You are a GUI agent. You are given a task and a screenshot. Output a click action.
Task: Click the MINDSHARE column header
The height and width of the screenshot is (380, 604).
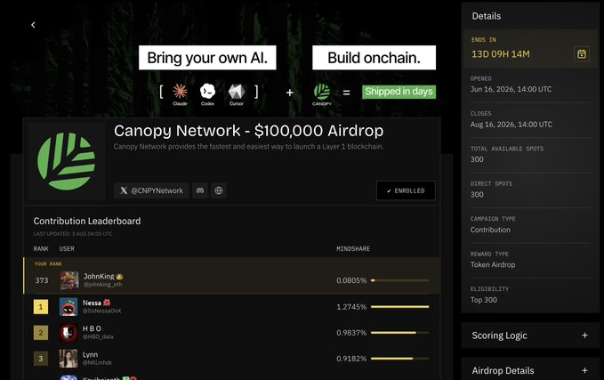[353, 248]
